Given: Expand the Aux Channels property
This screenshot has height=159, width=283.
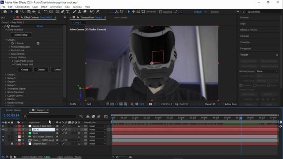Looking at the screenshot, I should [x=9, y=54].
